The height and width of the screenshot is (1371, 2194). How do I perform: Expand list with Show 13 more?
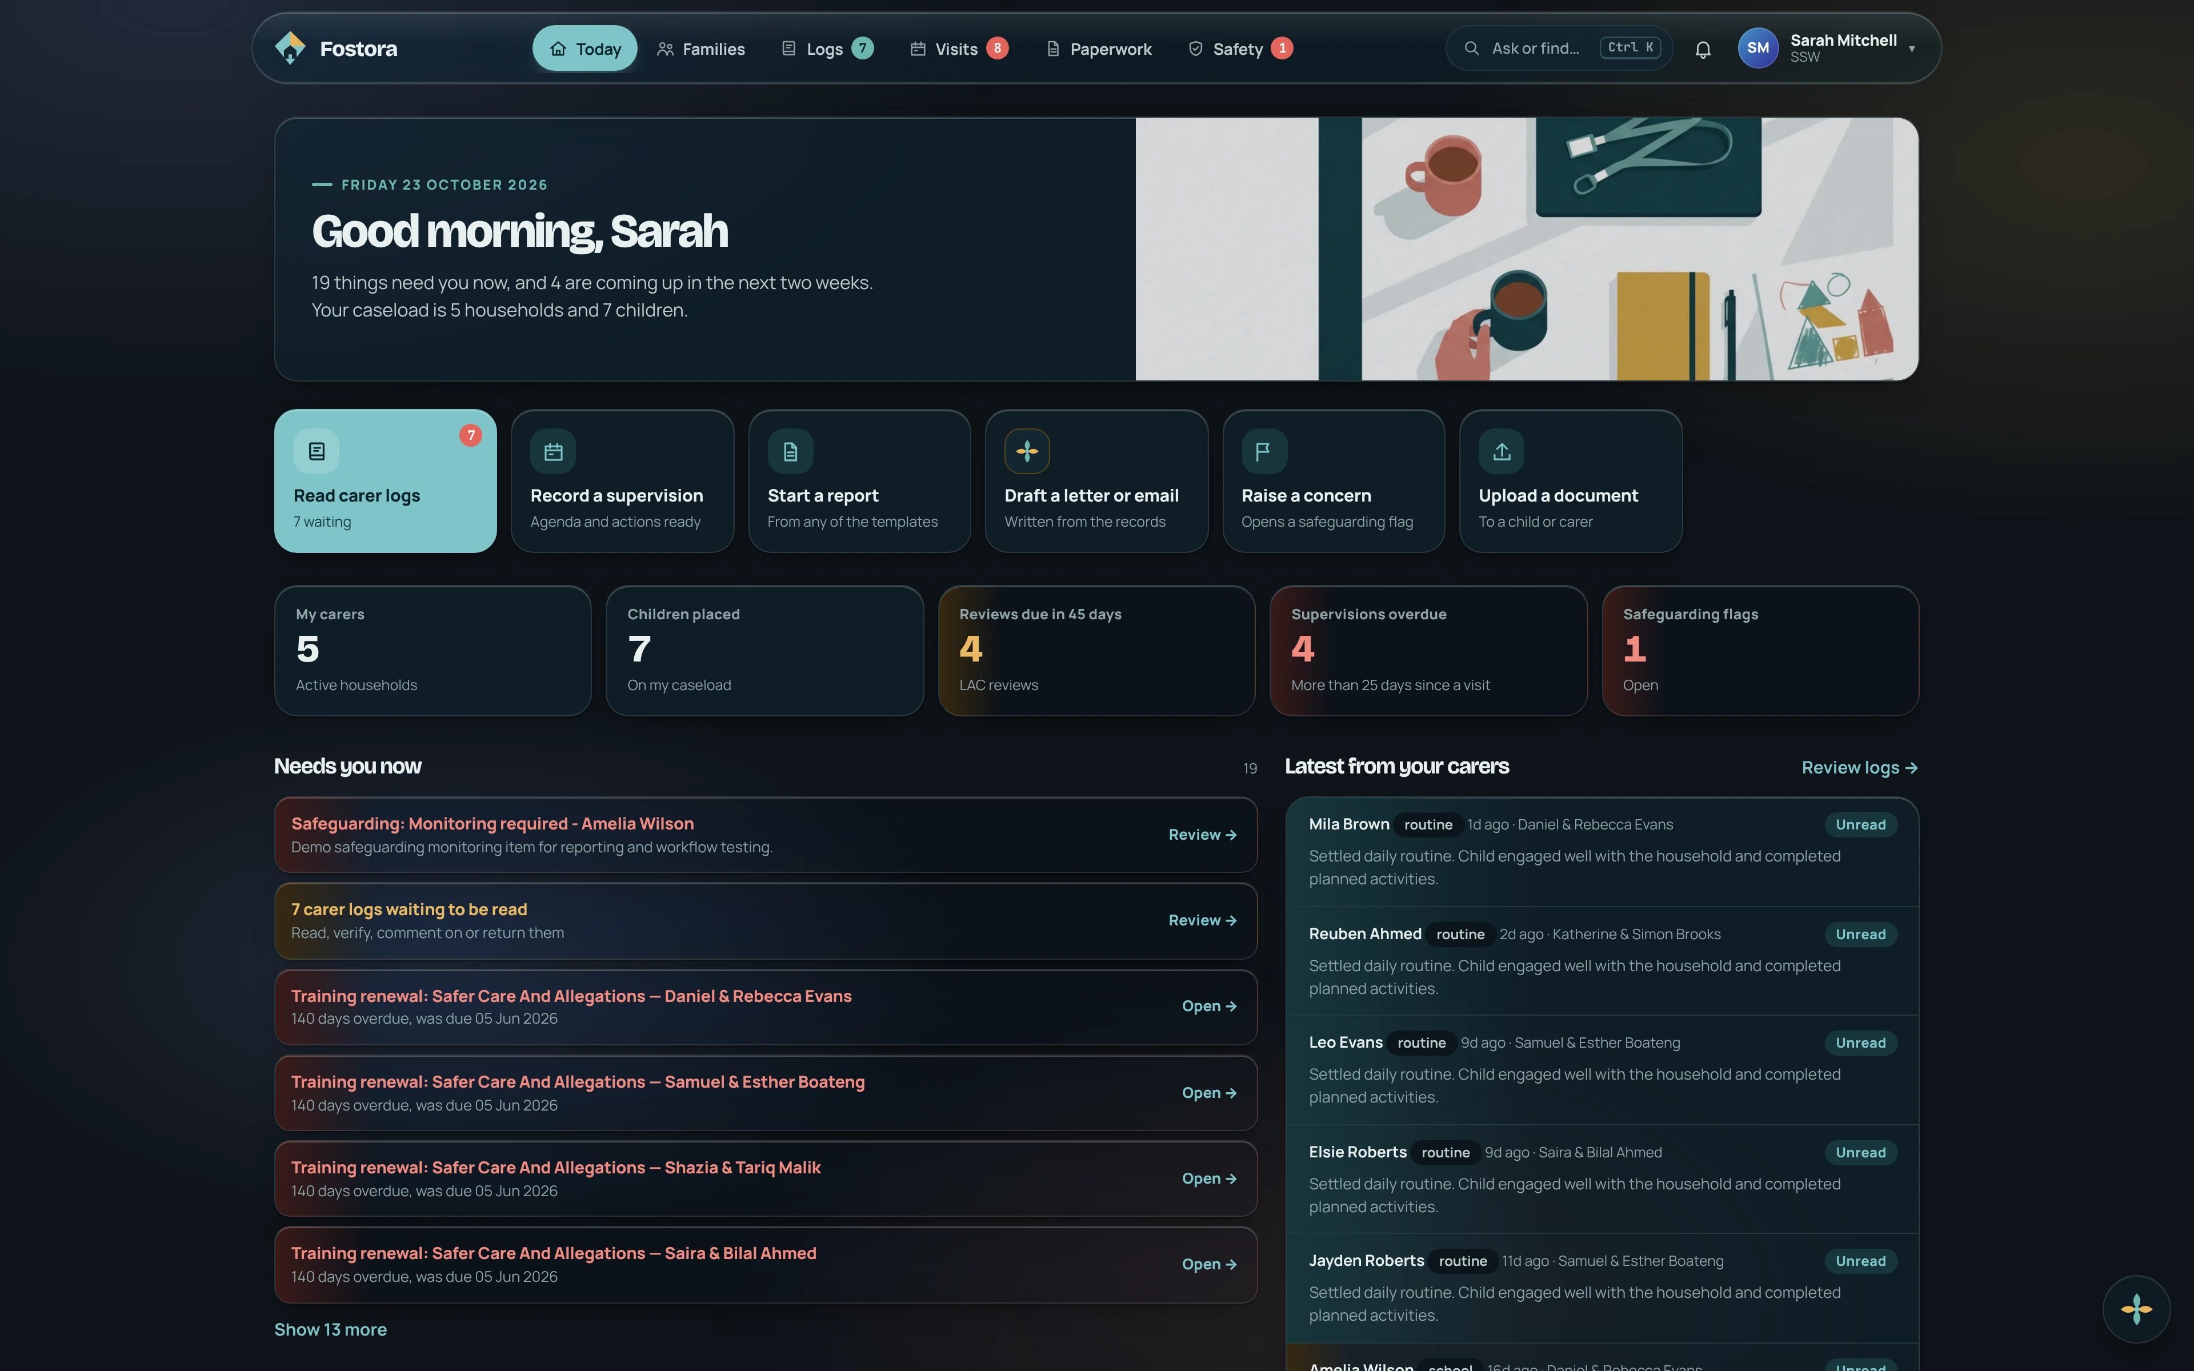click(x=330, y=1329)
